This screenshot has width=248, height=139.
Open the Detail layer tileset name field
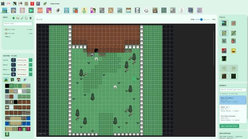tap(22, 65)
